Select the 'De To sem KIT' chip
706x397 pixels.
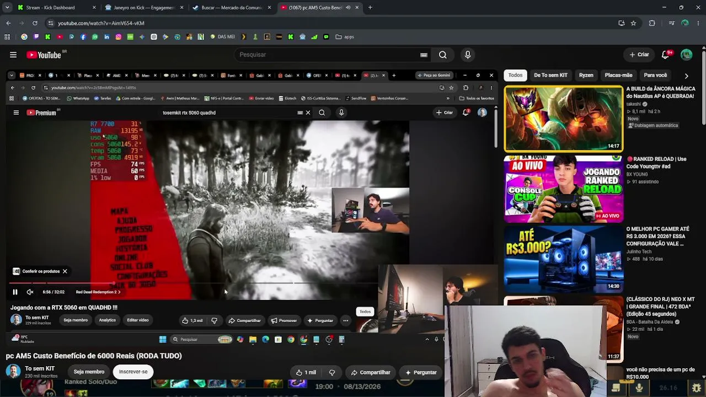coord(550,75)
